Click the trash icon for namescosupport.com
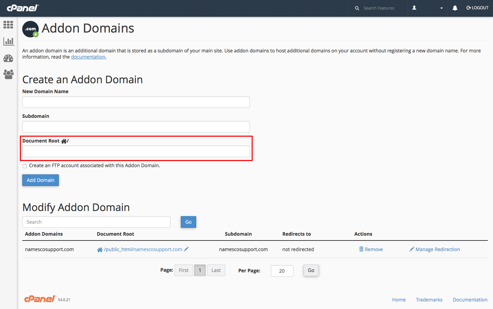The height and width of the screenshot is (309, 493). click(361, 249)
